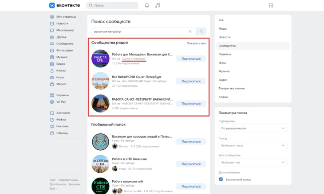The width and height of the screenshot is (324, 194).
Task: Open the services grid icon in header
Action: pyautogui.click(x=271, y=5)
